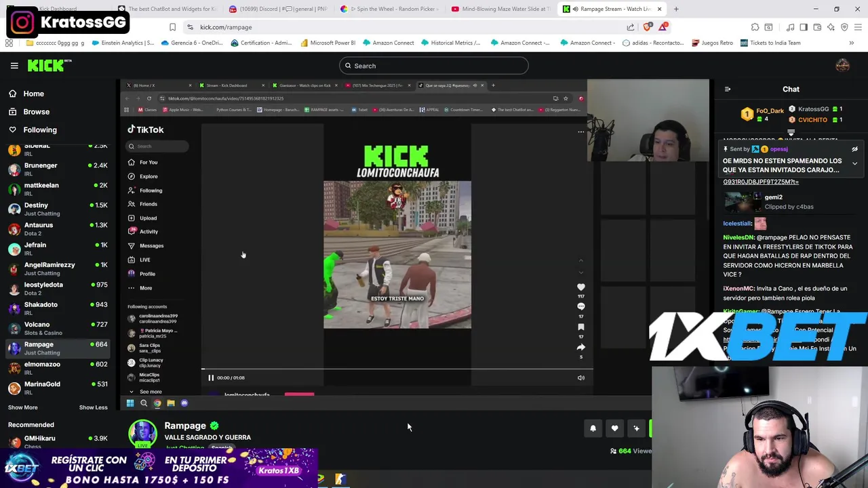This screenshot has width=868, height=488.
Task: Open the browser extensions puzzle icon
Action: (755, 27)
